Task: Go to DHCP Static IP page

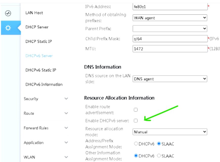Action: (x=39, y=41)
